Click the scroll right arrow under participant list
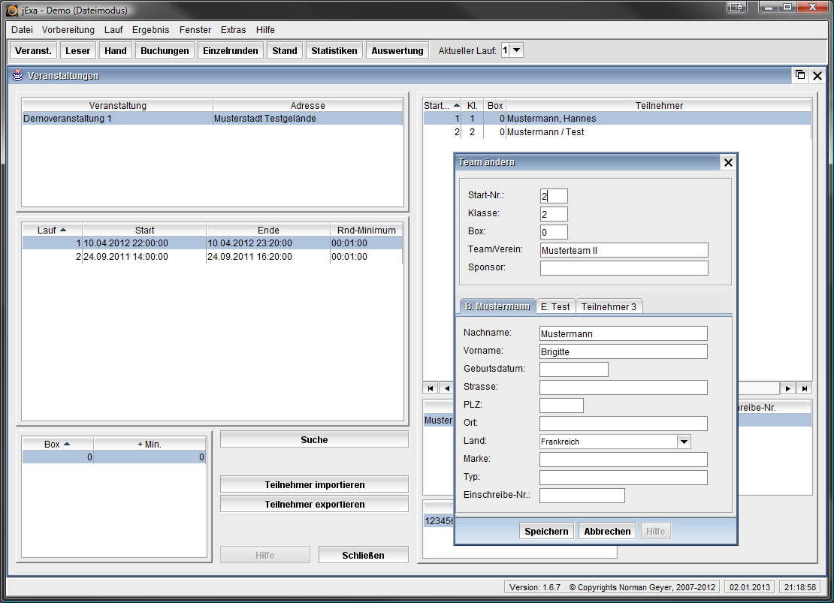The image size is (834, 603). click(788, 388)
